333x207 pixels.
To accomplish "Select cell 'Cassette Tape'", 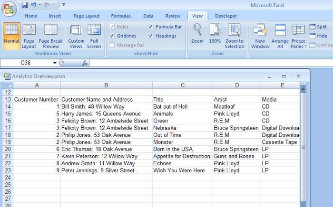I will click(x=280, y=142).
